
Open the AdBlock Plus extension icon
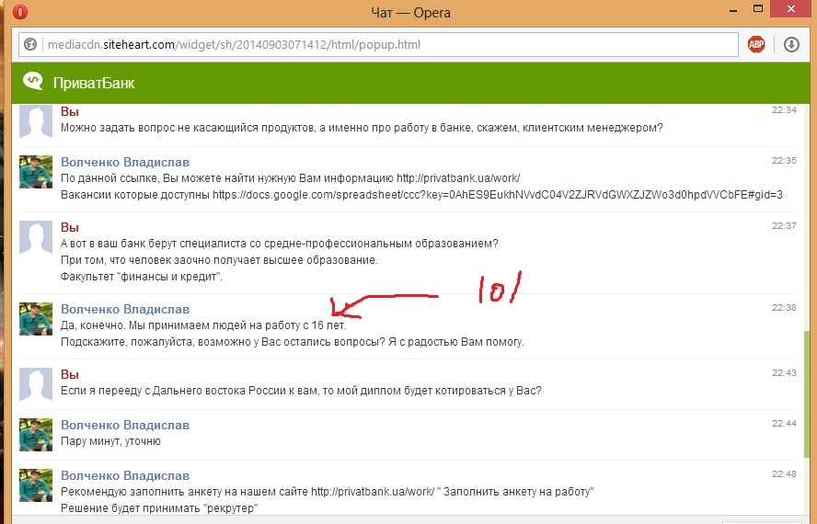(756, 45)
